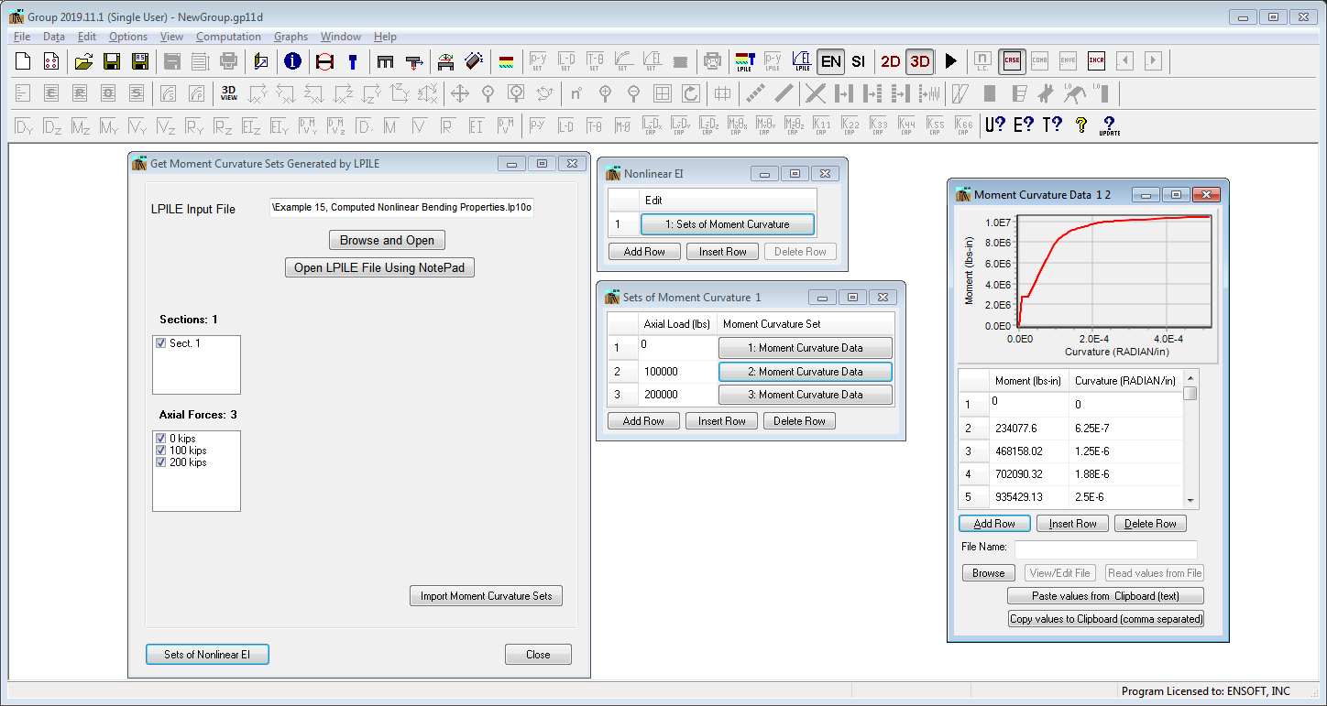Switch the view to 2D mode
This screenshot has height=706, width=1327.
(x=890, y=61)
